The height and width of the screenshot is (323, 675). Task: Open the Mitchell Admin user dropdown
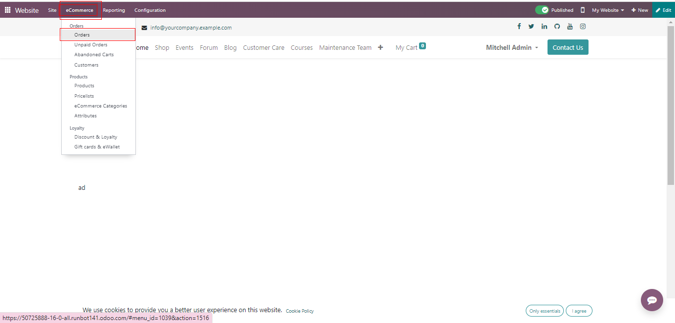pos(512,48)
